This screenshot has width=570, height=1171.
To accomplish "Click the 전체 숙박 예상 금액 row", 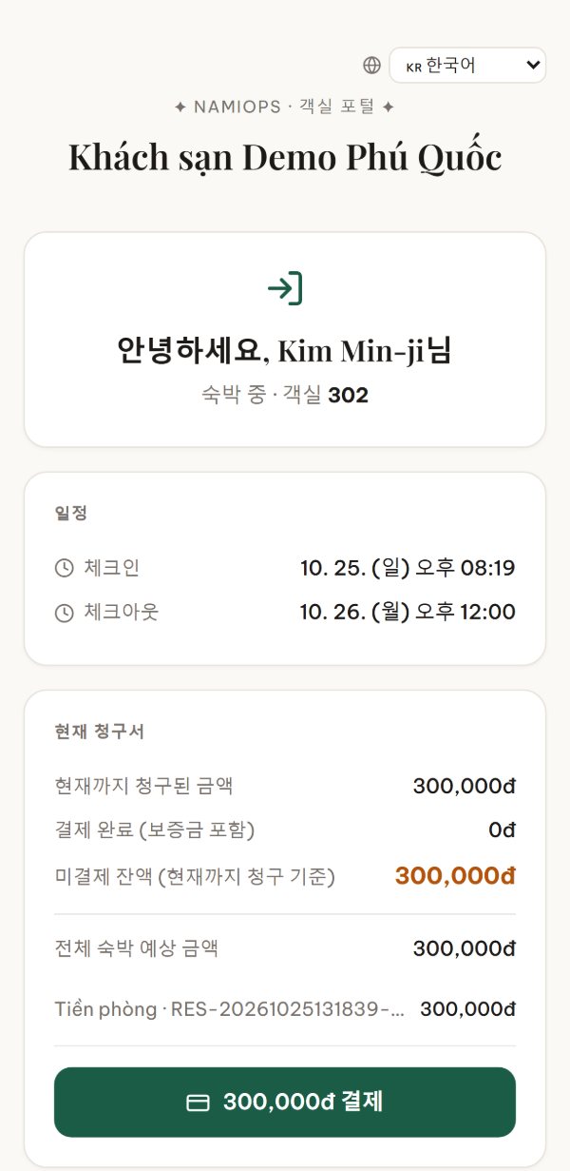I will (x=285, y=948).
